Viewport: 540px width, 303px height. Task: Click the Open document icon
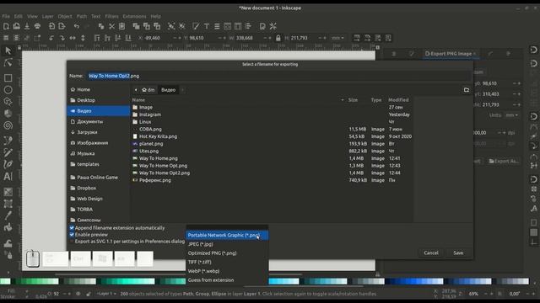tap(17, 26)
